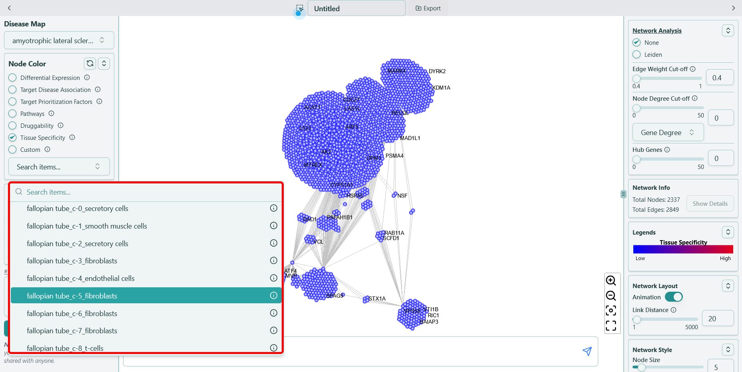Collapse the Legends panel
This screenshot has height=372, width=742.
click(x=728, y=232)
